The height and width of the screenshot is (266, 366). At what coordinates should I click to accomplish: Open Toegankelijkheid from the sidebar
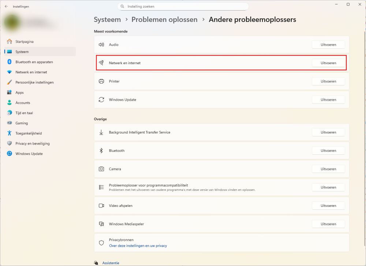coord(29,134)
